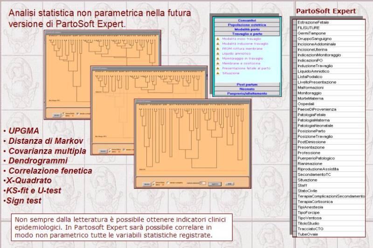This screenshot has height=248, width=373.
Task: Select RiproduzioneAssistita in the variables list
Action: pos(331,169)
